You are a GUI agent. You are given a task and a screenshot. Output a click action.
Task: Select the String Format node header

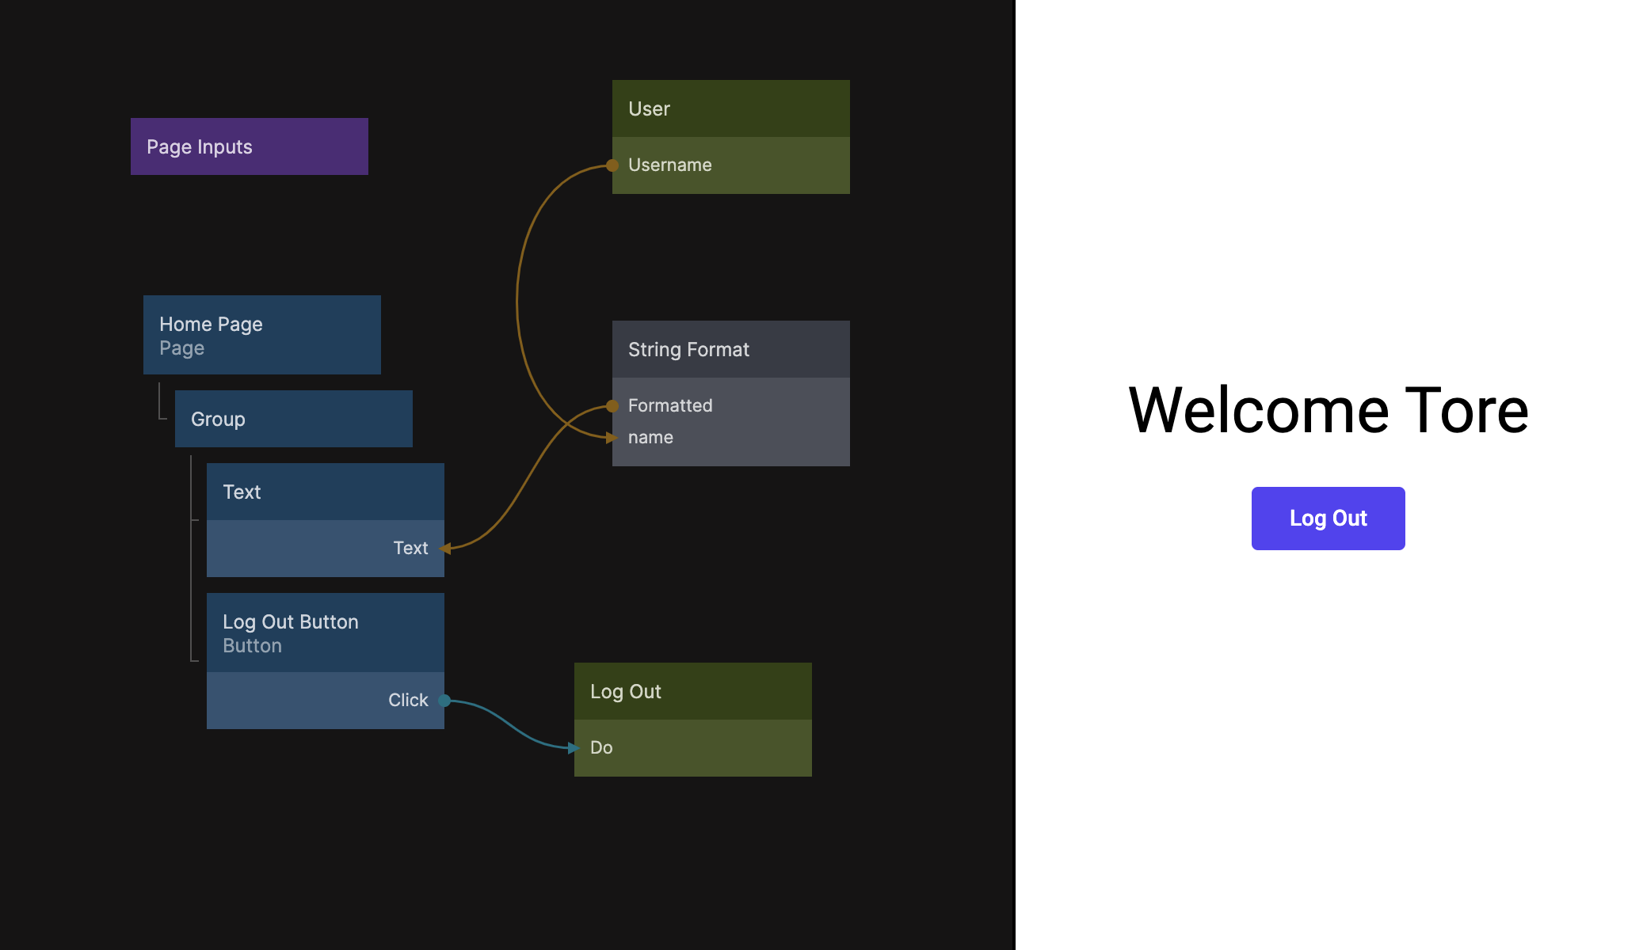(730, 349)
